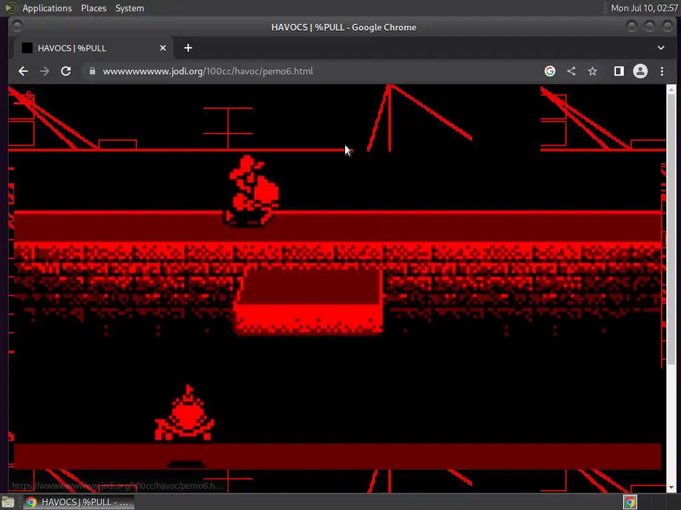Click the Chrome icon in the bottom tray
Viewport: 681px width, 510px height.
(630, 502)
